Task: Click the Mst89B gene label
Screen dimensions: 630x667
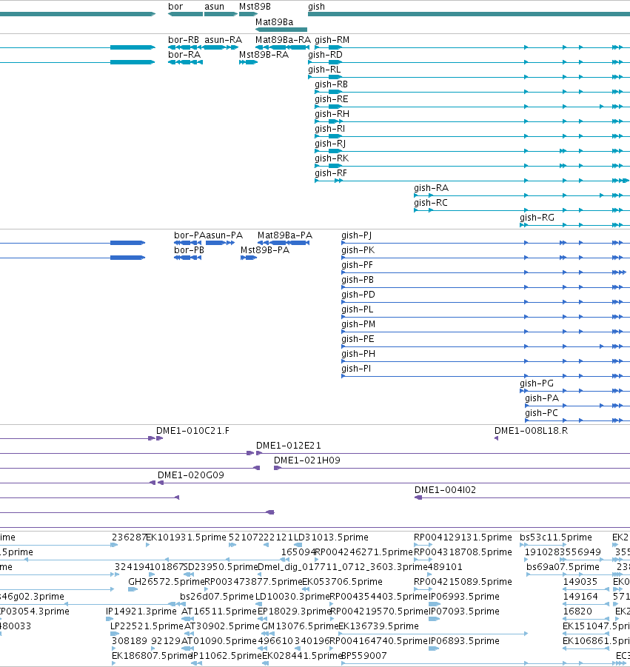Action: pos(255,7)
